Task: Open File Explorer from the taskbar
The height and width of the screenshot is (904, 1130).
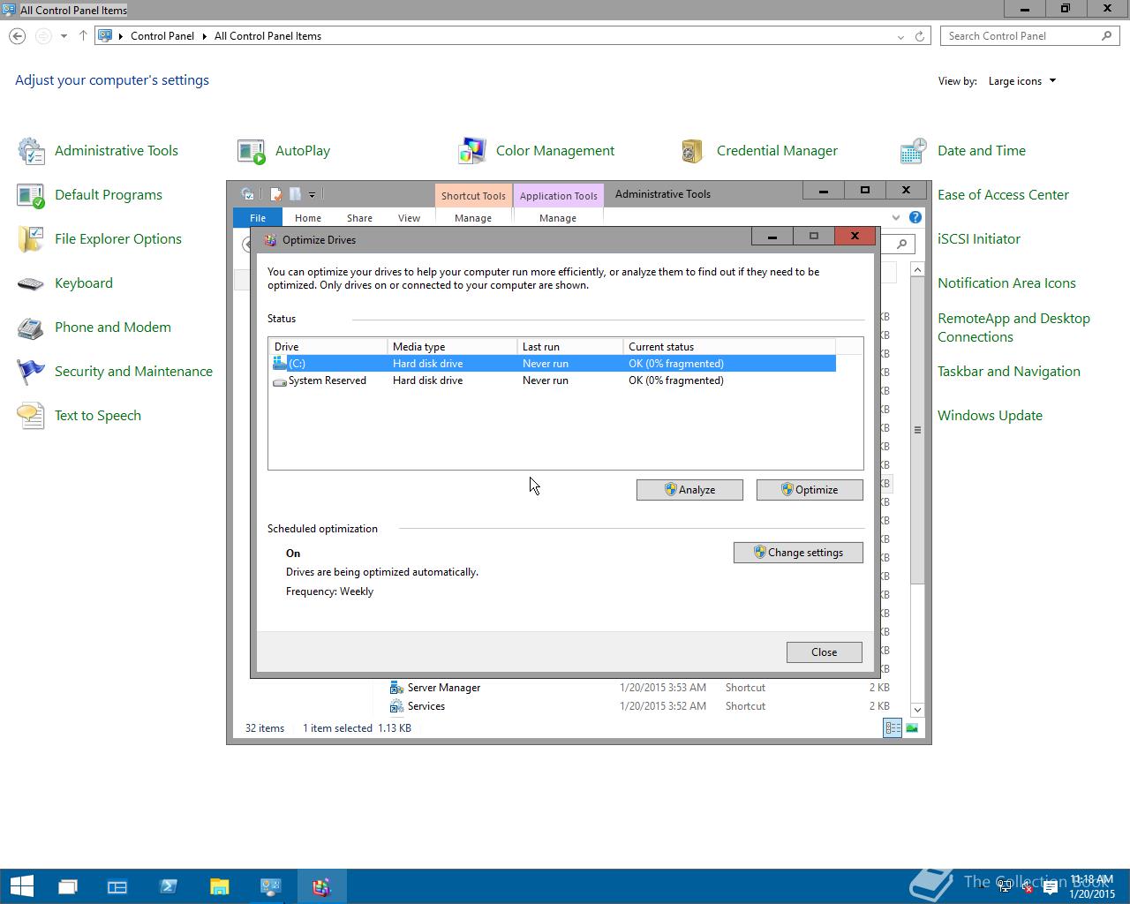Action: click(219, 886)
